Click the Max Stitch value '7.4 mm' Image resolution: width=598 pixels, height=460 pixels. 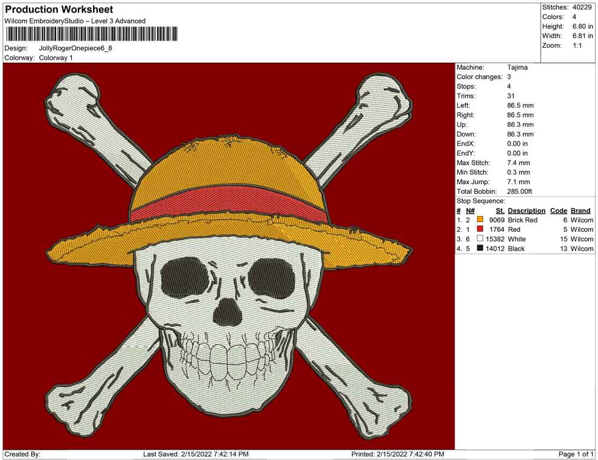(x=519, y=163)
